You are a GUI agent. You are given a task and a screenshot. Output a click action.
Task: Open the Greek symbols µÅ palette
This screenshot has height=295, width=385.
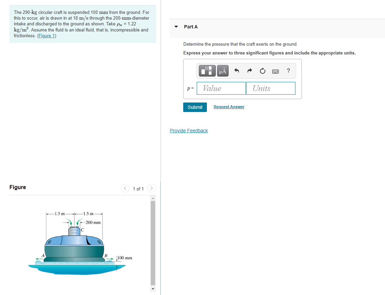pos(223,71)
